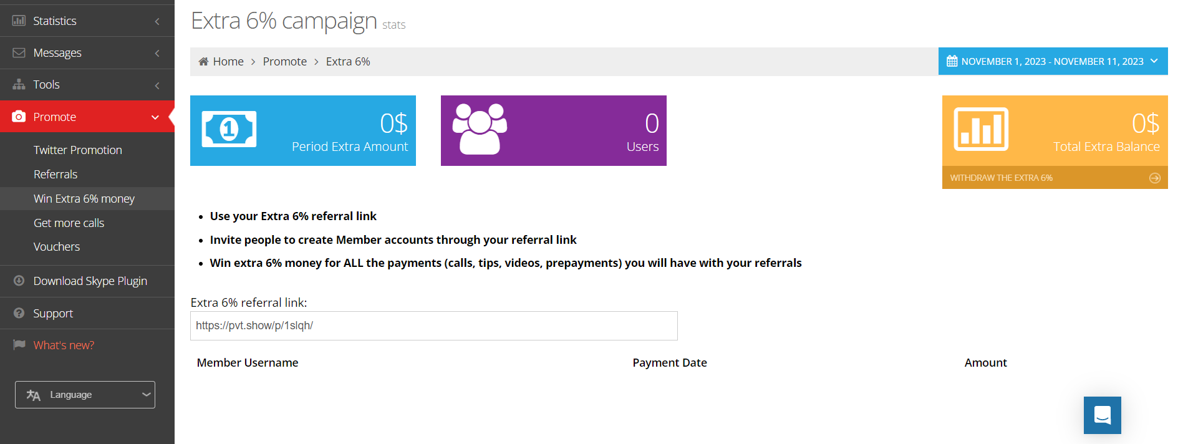Select Referrals in the sidebar
Viewport: 1183px width, 444px height.
coord(56,174)
